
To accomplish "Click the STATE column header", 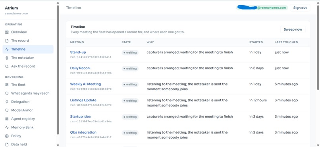I will click(x=126, y=42).
